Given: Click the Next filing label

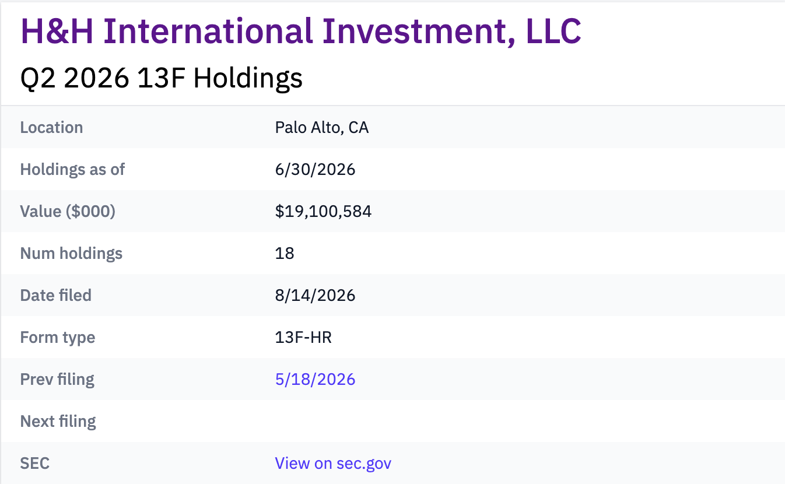Looking at the screenshot, I should pyautogui.click(x=58, y=421).
